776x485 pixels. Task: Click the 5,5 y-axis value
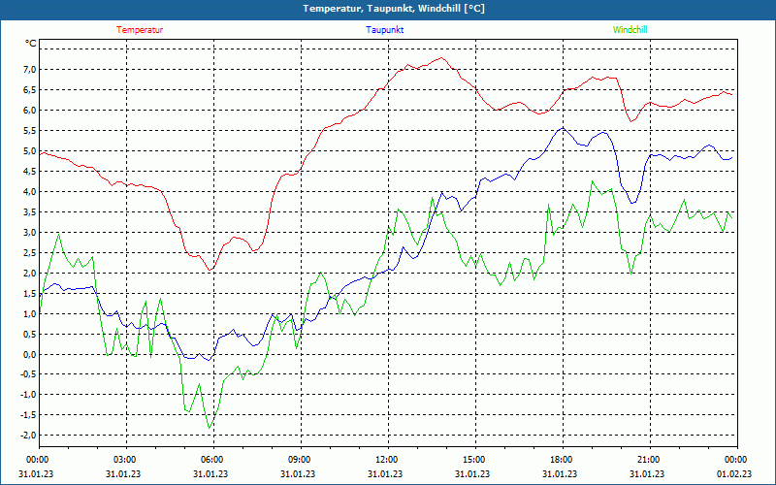click(x=31, y=130)
